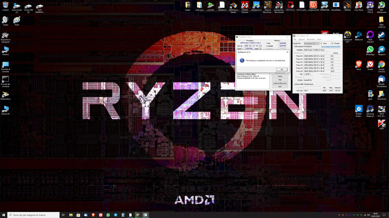
Task: Open the Opzioni menu in Core Temp
Action: [x=301, y=39]
